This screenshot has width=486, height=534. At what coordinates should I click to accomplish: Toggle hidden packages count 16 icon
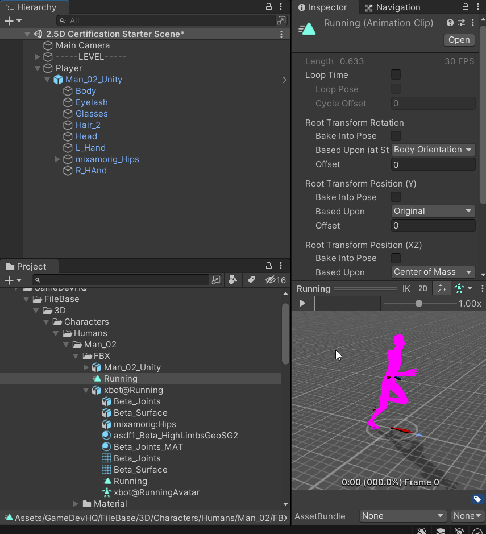[276, 280]
